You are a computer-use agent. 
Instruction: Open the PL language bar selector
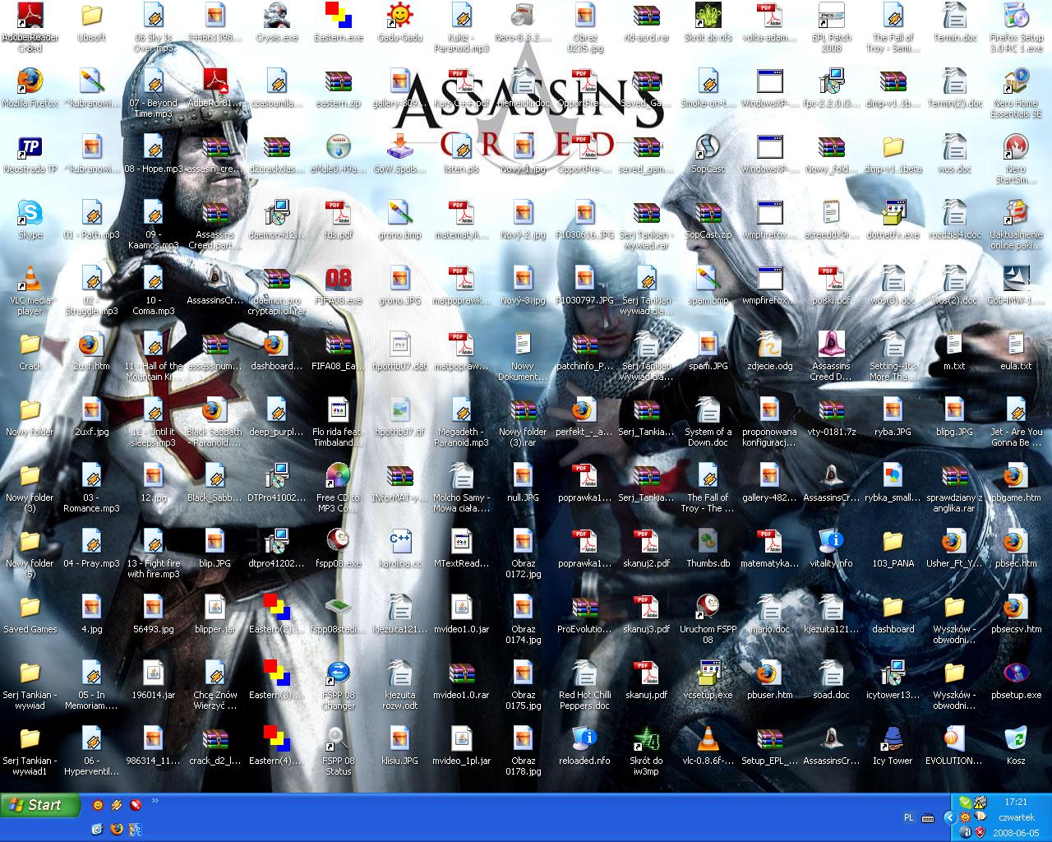point(908,817)
